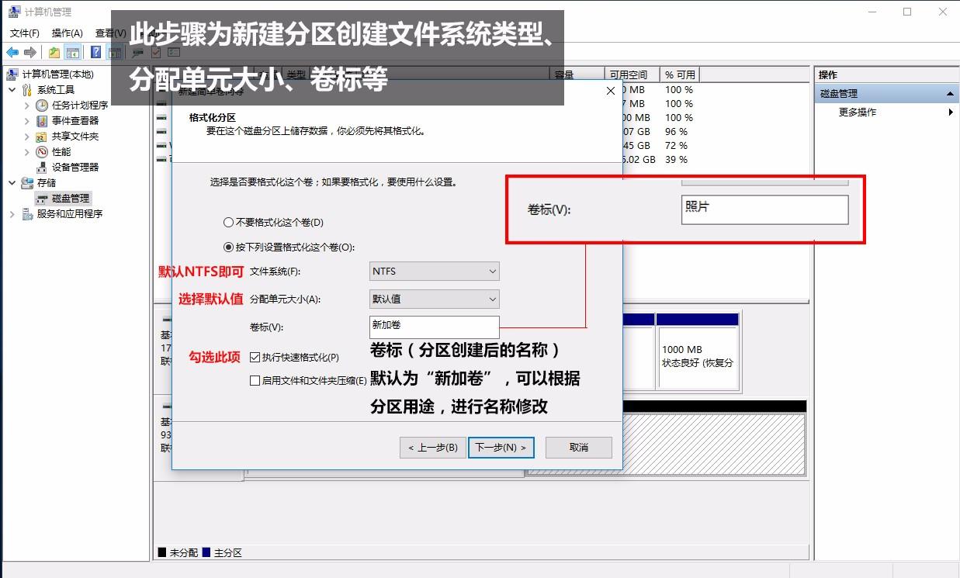Select 不要格式化这个卷 radio button

tap(228, 223)
